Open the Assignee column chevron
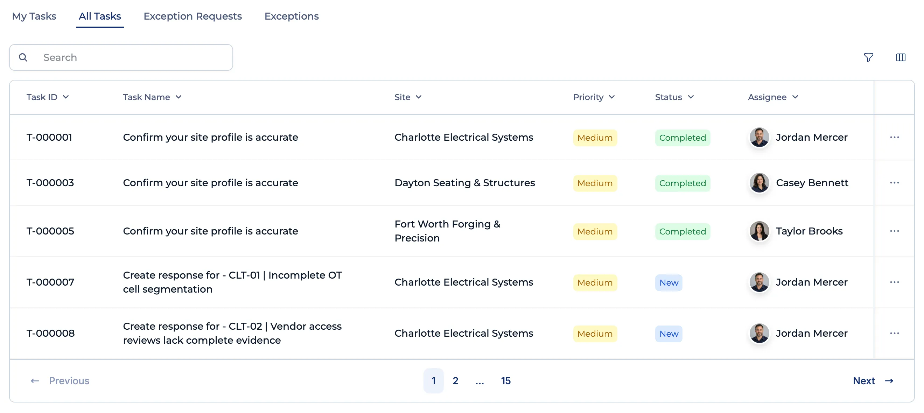 [795, 97]
